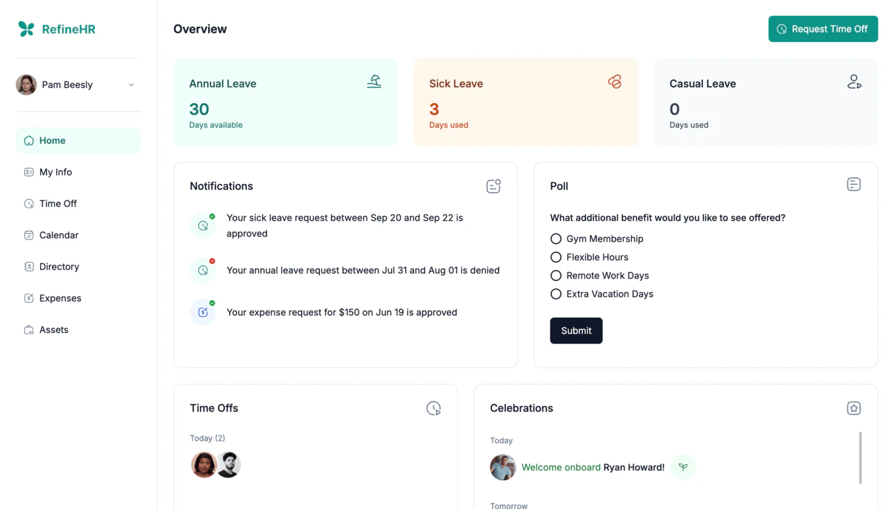This screenshot has height=509, width=894.
Task: Click the Celebrations star icon
Action: click(853, 408)
